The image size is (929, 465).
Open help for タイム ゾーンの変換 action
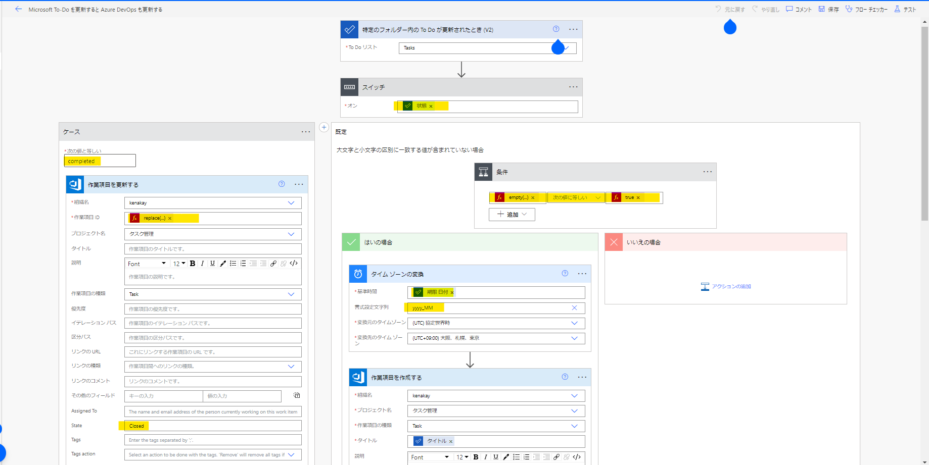coord(565,274)
